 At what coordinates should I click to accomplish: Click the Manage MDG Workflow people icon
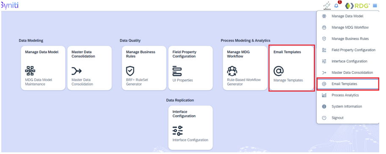[x=232, y=71]
